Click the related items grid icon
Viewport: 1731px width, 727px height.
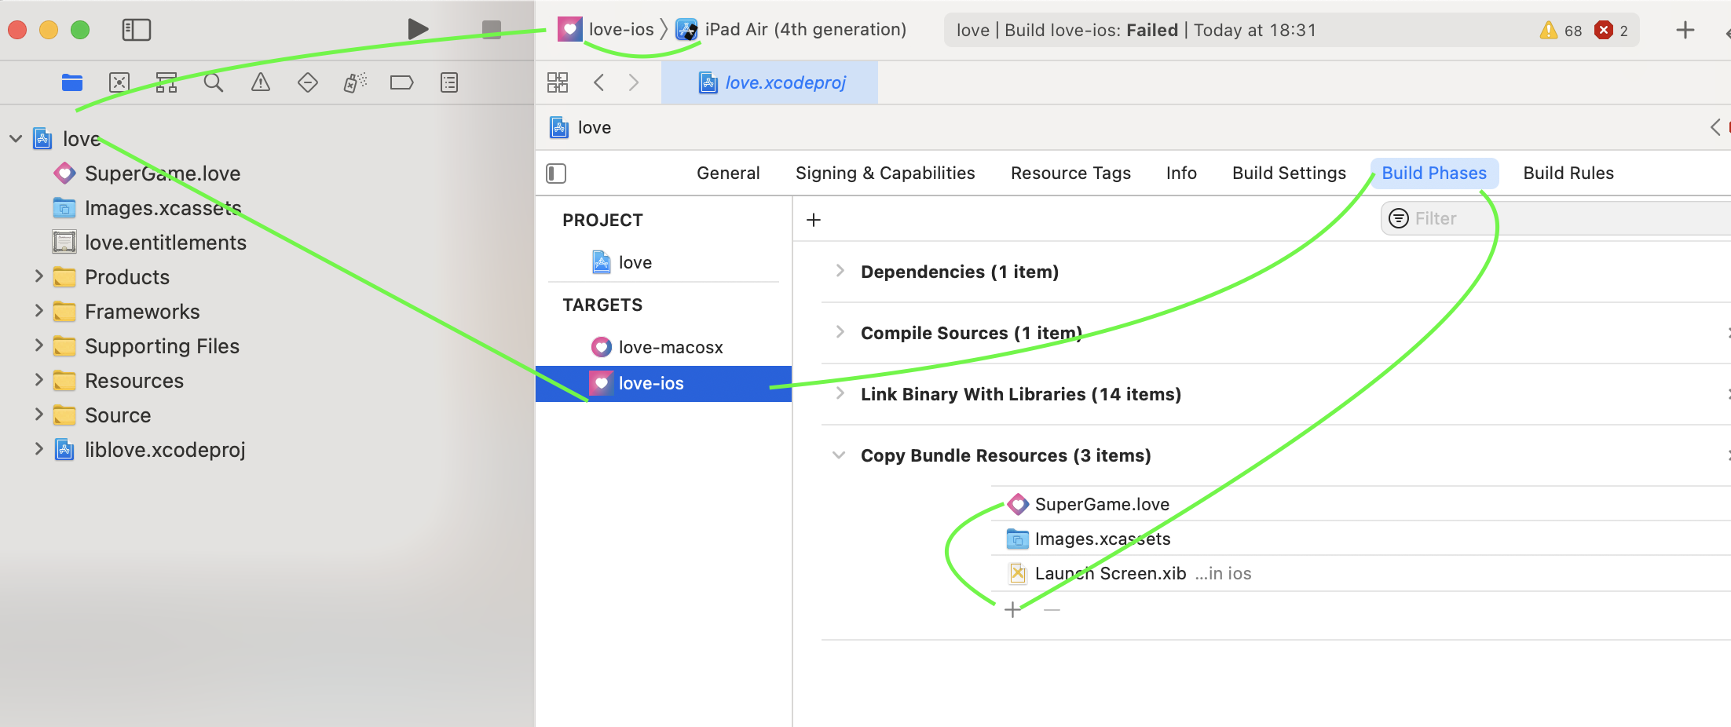click(x=558, y=82)
